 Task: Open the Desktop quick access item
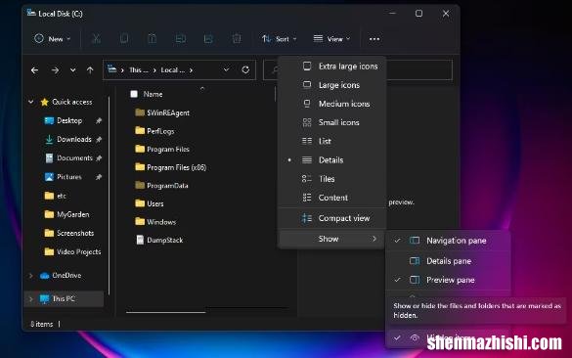click(69, 120)
